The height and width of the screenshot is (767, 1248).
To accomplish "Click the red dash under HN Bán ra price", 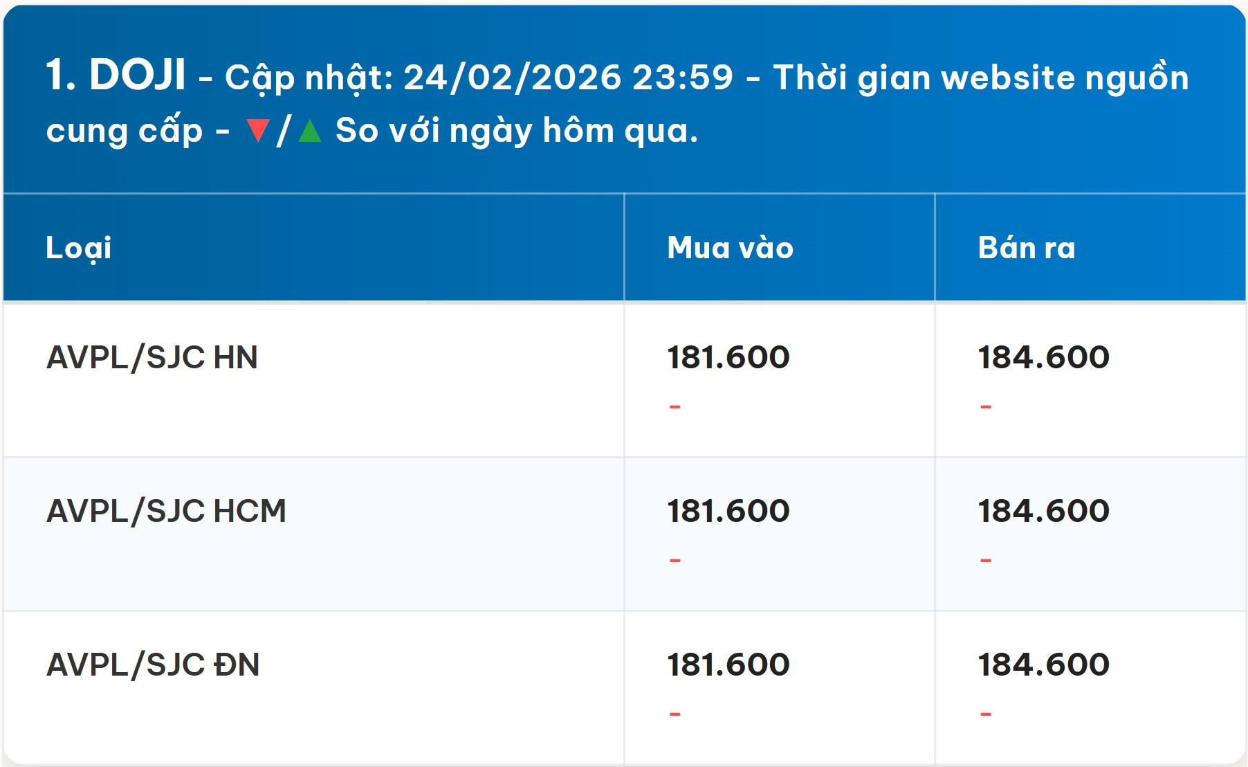I will click(x=985, y=406).
